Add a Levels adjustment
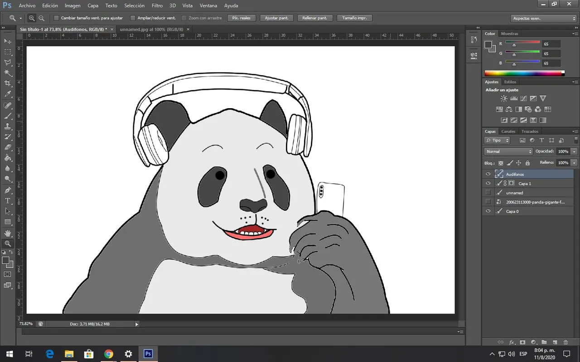This screenshot has width=580, height=362. tap(514, 98)
